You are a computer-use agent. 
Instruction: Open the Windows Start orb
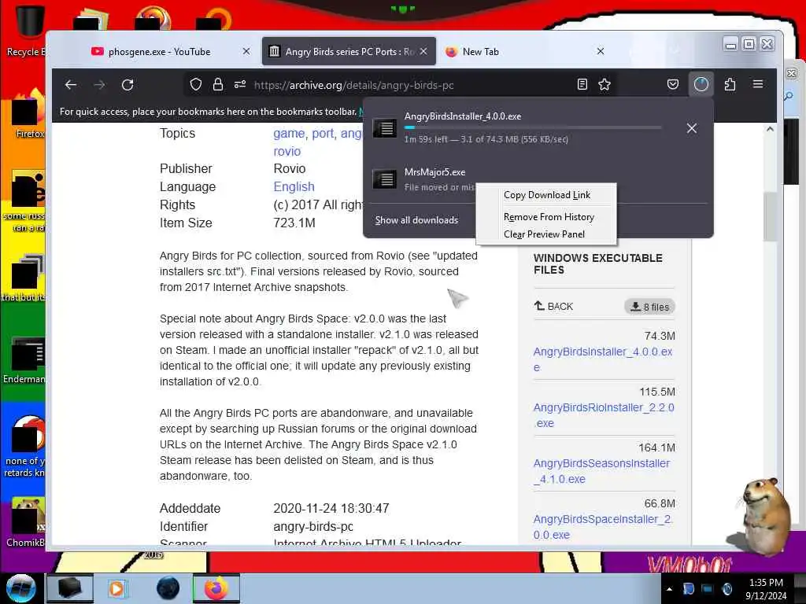(20, 588)
